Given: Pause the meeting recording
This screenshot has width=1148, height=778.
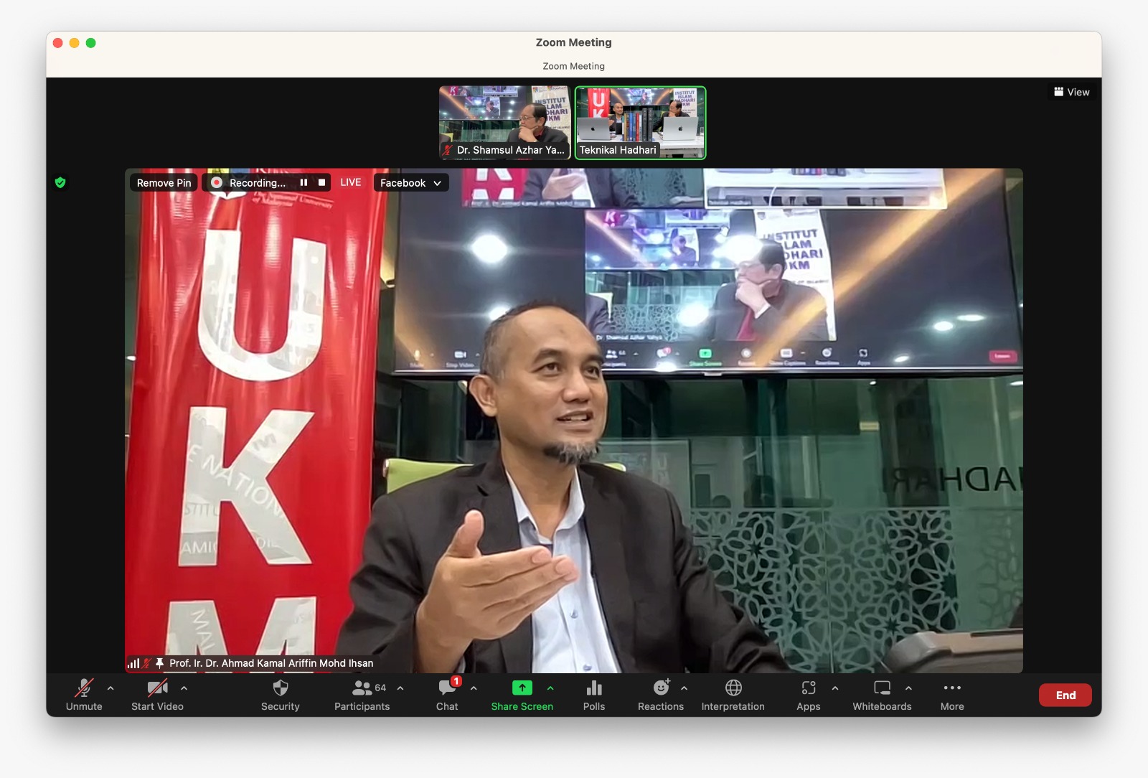Looking at the screenshot, I should coord(304,182).
